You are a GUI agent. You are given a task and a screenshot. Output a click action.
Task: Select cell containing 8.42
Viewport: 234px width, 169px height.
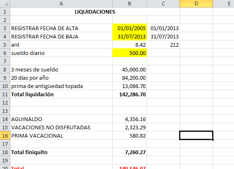pos(130,45)
